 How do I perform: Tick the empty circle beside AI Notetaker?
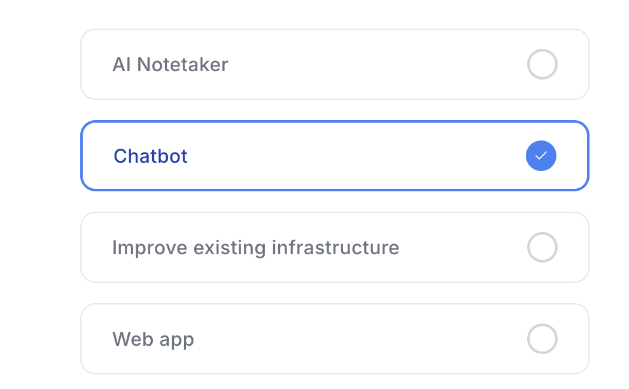pos(542,64)
